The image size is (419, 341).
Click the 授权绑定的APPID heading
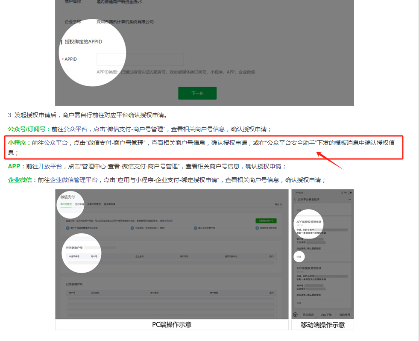click(83, 42)
